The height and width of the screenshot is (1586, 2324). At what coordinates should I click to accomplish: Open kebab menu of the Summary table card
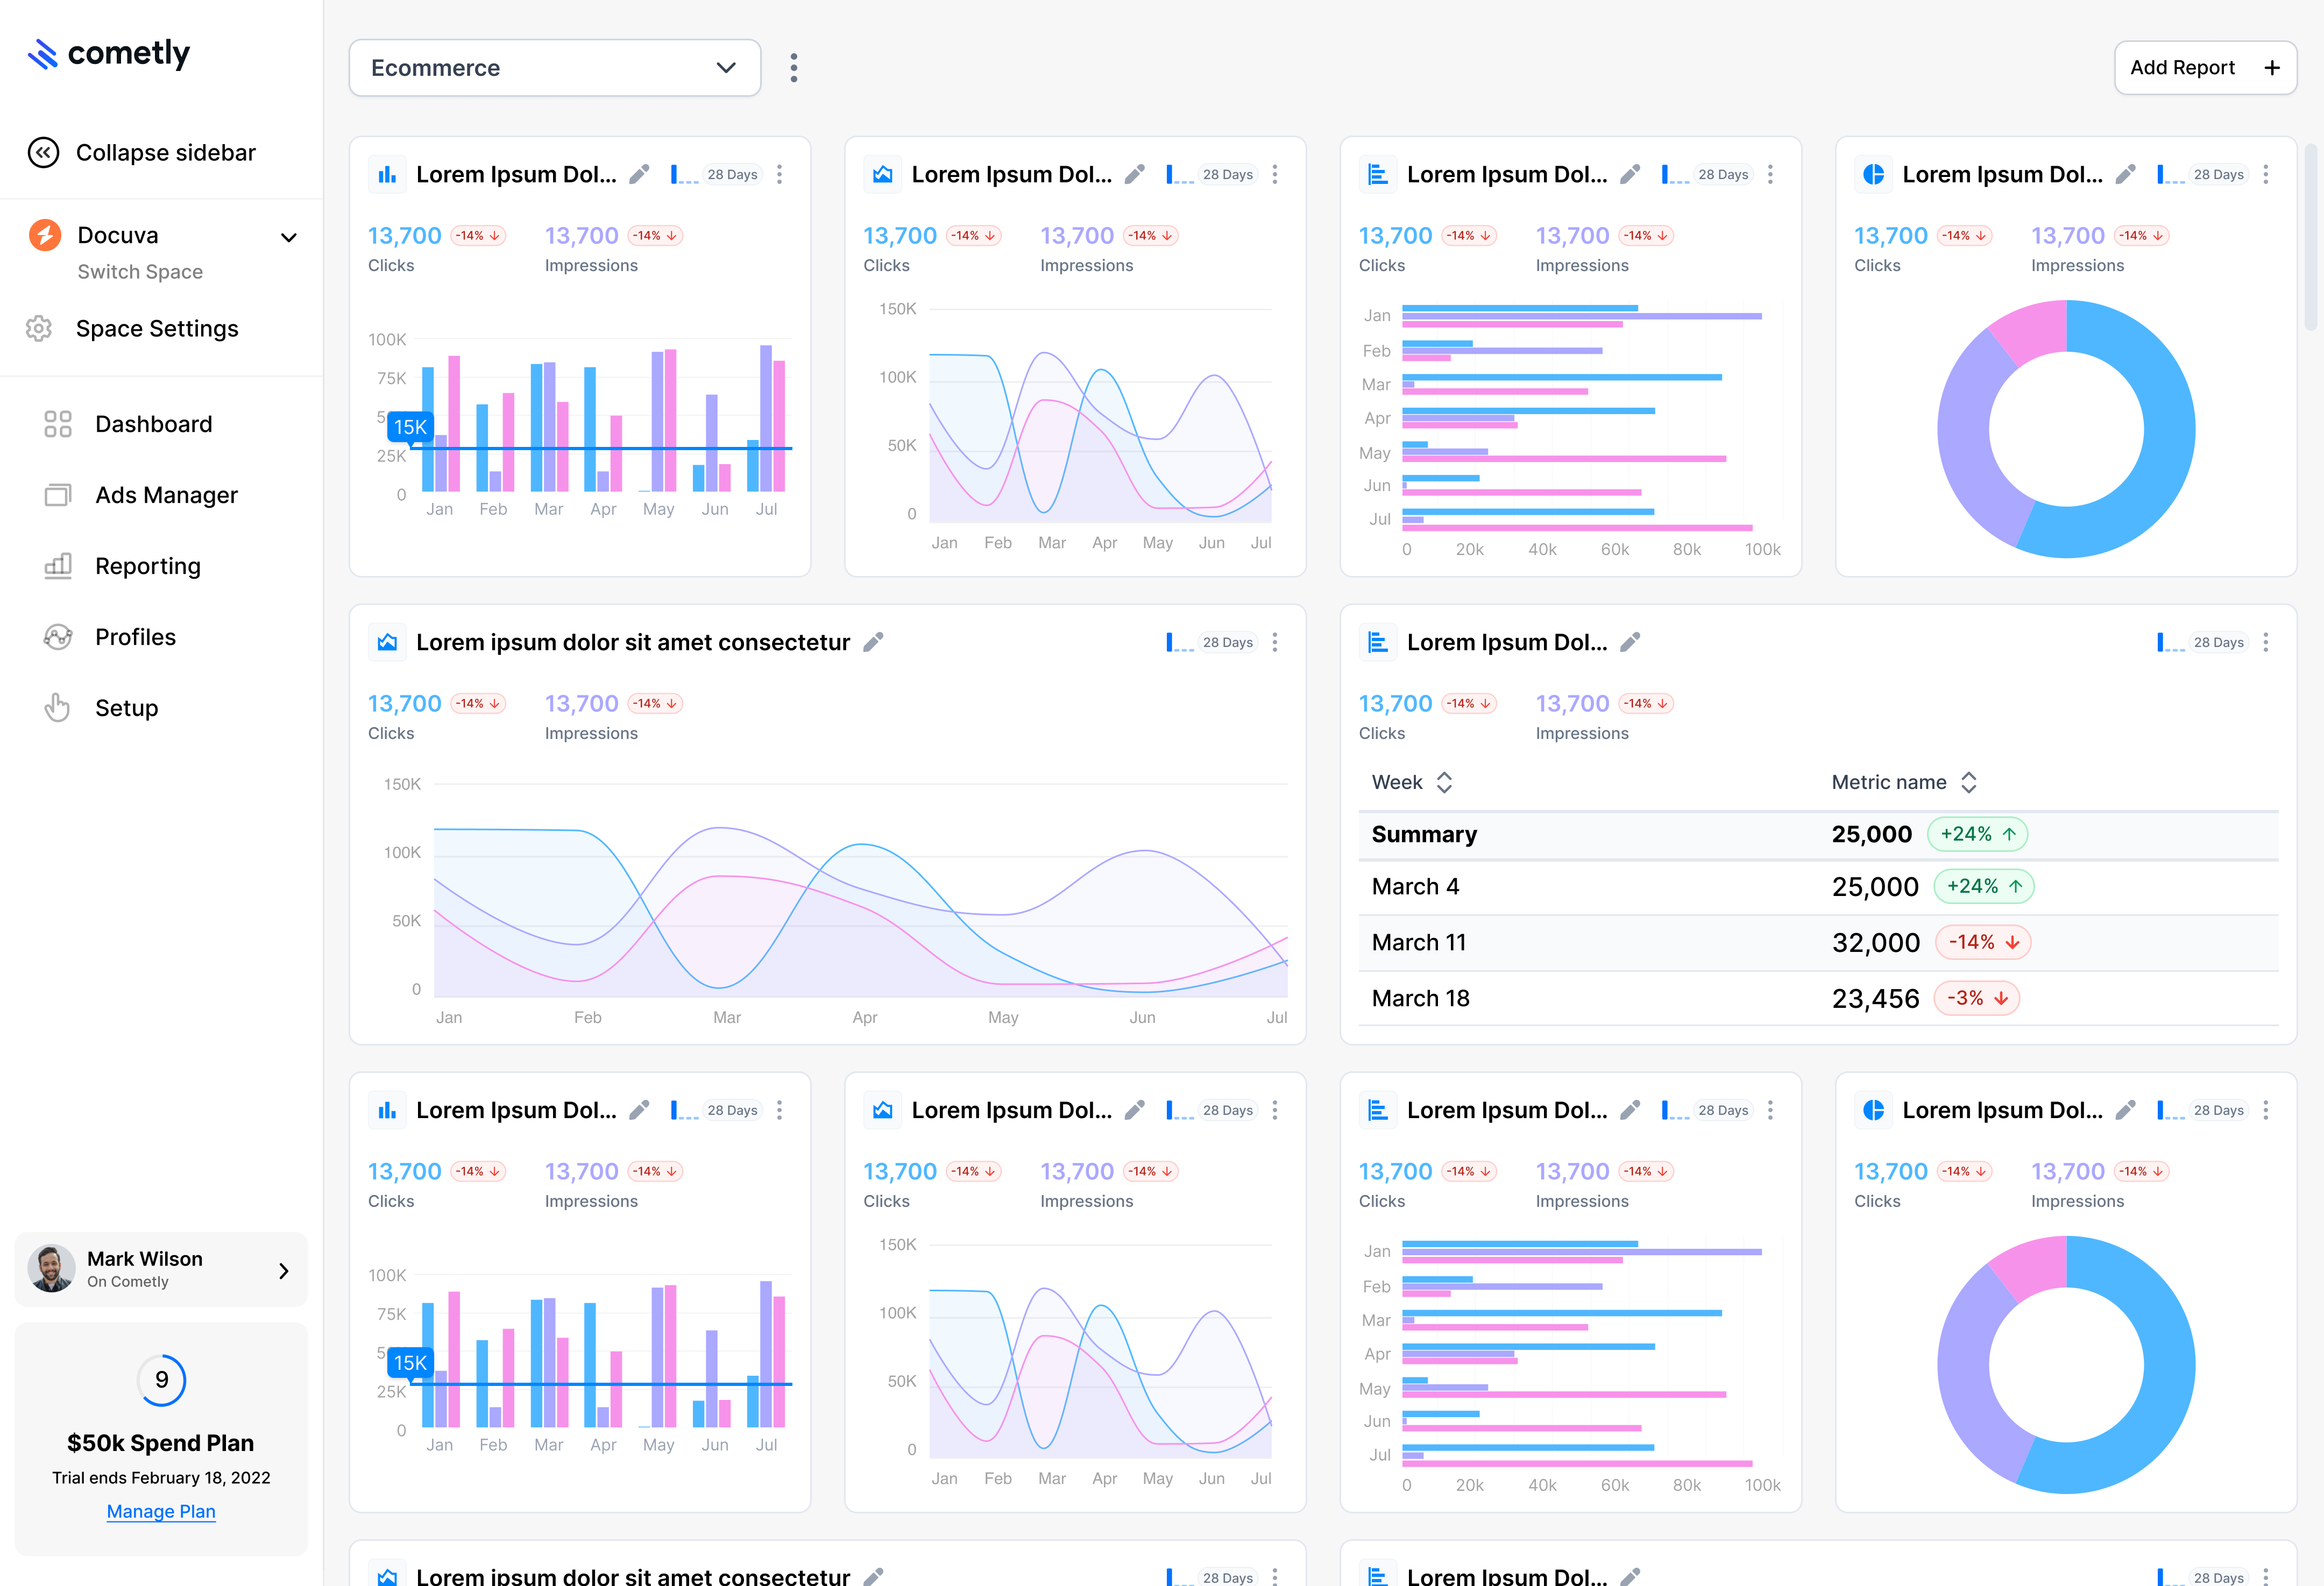(x=2266, y=642)
